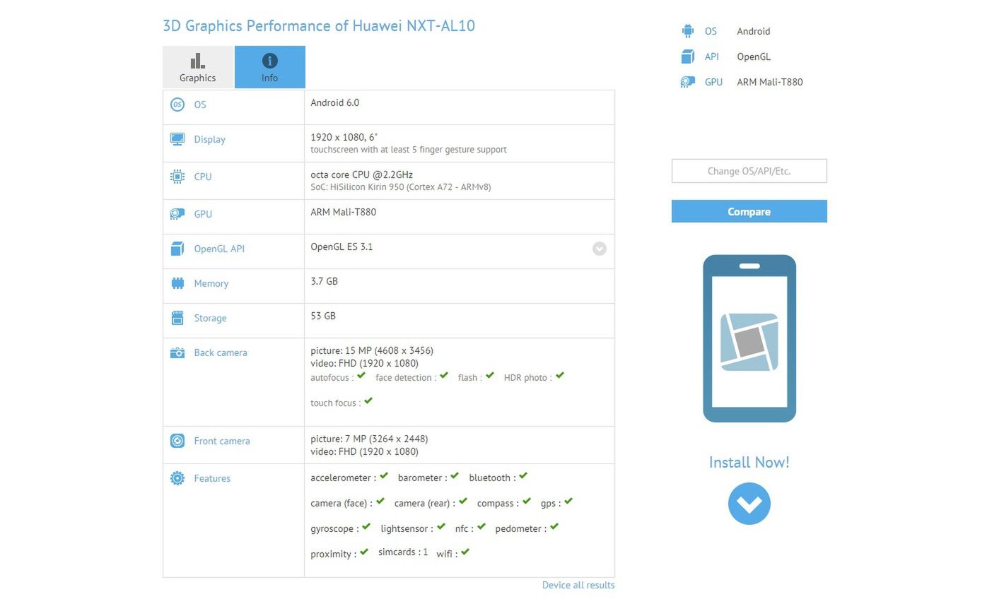The image size is (1004, 611).
Task: Click the face detection green checkmark
Action: coord(444,376)
